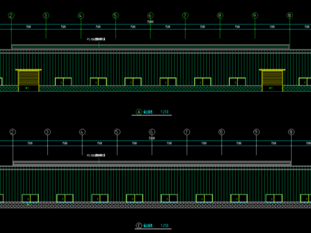Select the 7500 dimension between axes 5 and 6, elevation E
This screenshot has height=233, width=311.
pos(134,143)
